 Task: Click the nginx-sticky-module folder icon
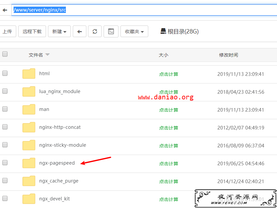coord(29,145)
